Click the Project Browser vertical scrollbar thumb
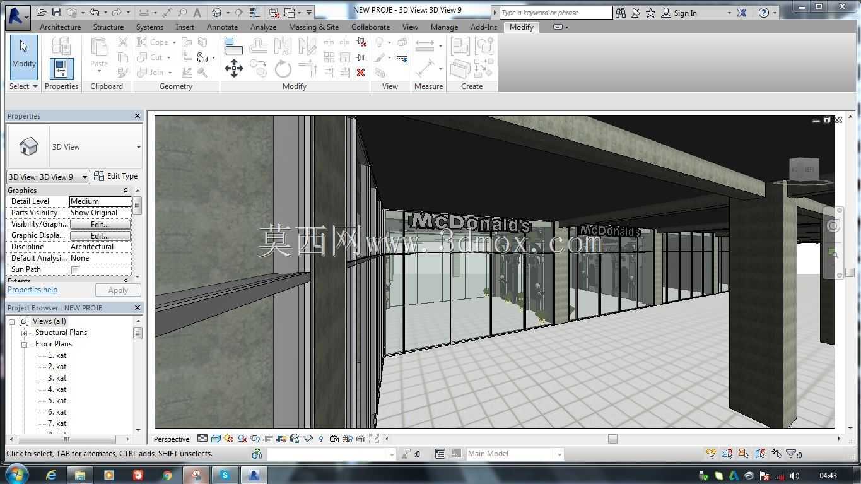The width and height of the screenshot is (861, 484). [x=138, y=333]
